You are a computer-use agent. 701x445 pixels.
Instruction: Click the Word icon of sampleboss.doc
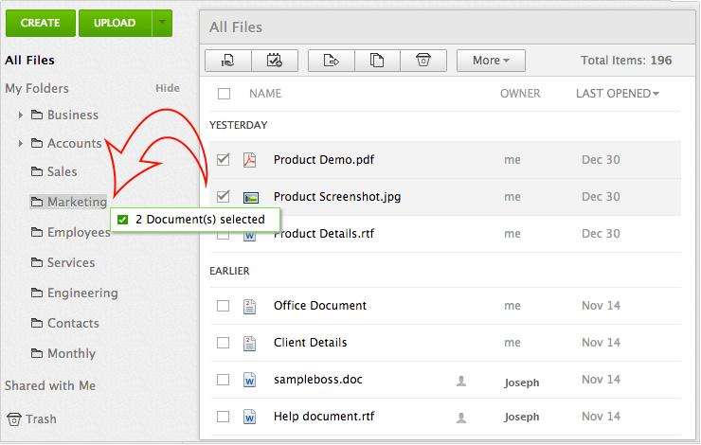coord(249,380)
